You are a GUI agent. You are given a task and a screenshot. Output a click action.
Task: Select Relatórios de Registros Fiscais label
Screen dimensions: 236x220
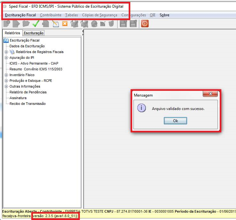tap(40, 52)
